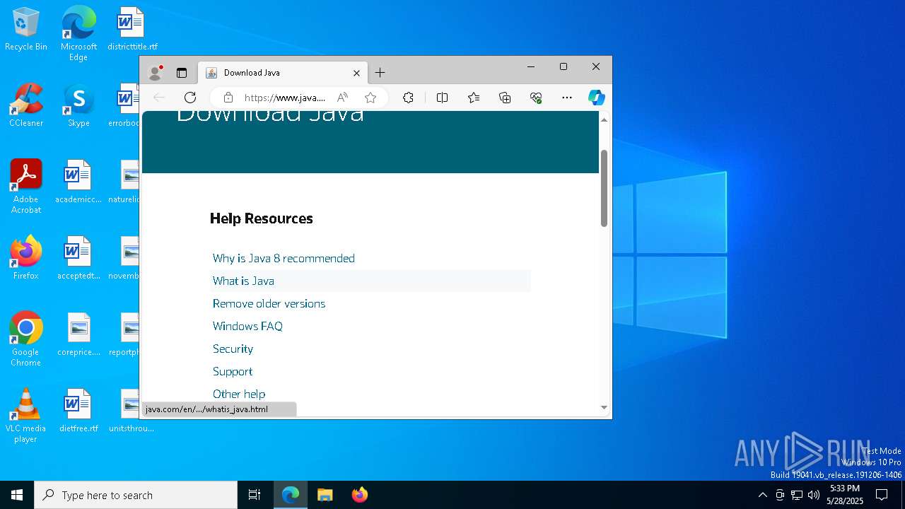Open Why is Java 8 recommended link

click(284, 258)
